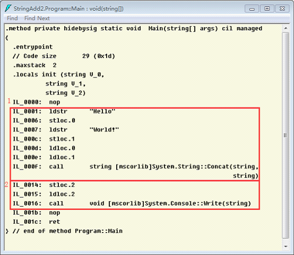
Task: Click the string V_2 local declaration
Action: click(65, 93)
